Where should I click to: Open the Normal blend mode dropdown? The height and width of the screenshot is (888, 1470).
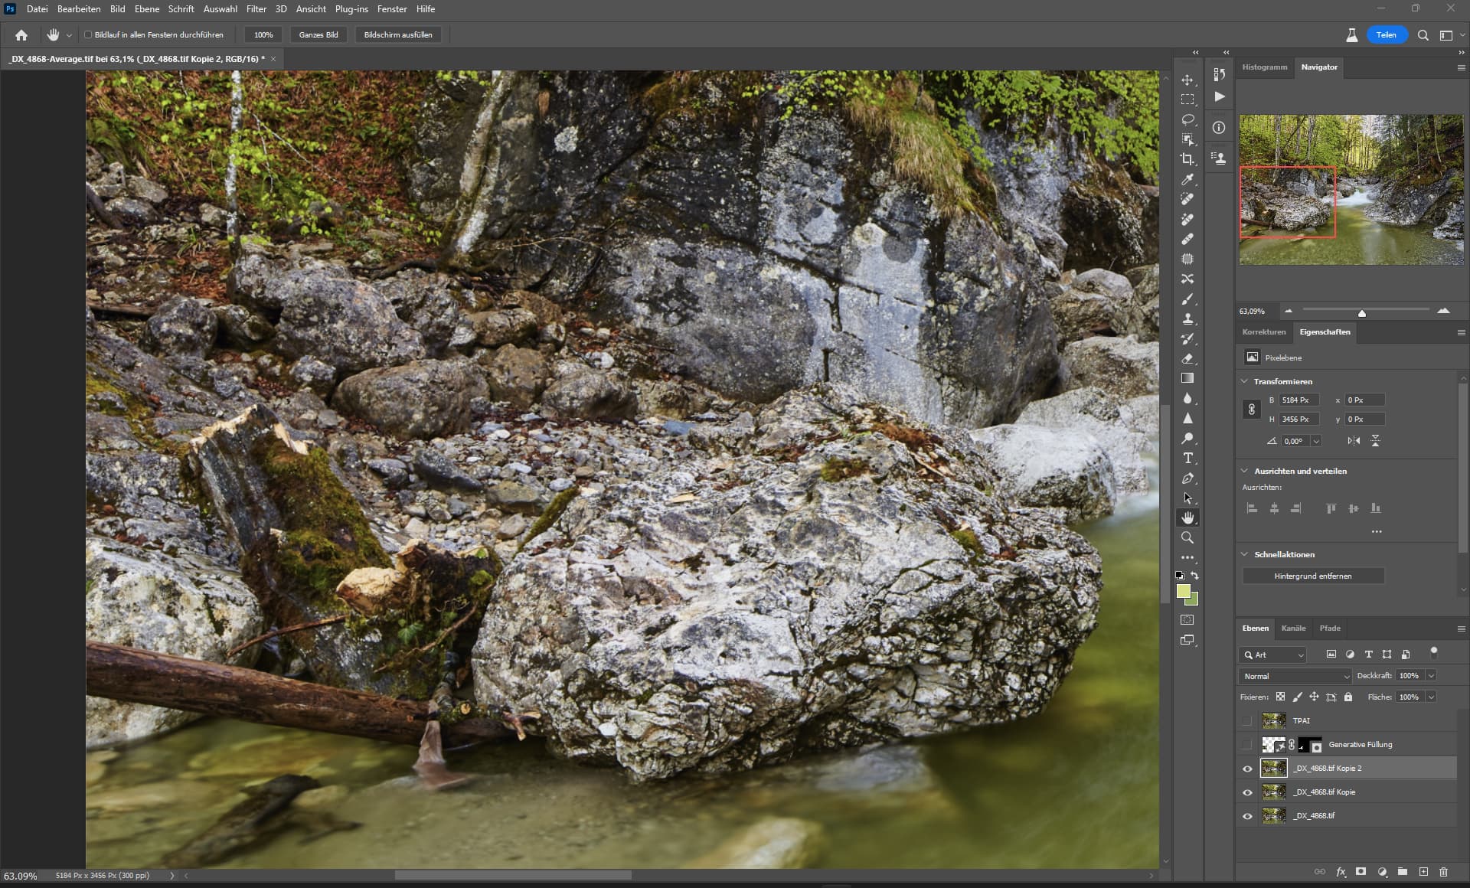(1295, 676)
